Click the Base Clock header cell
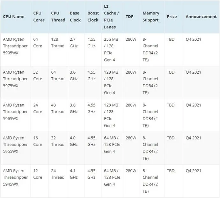Image resolution: width=220 pixels, height=198 pixels. coord(75,17)
